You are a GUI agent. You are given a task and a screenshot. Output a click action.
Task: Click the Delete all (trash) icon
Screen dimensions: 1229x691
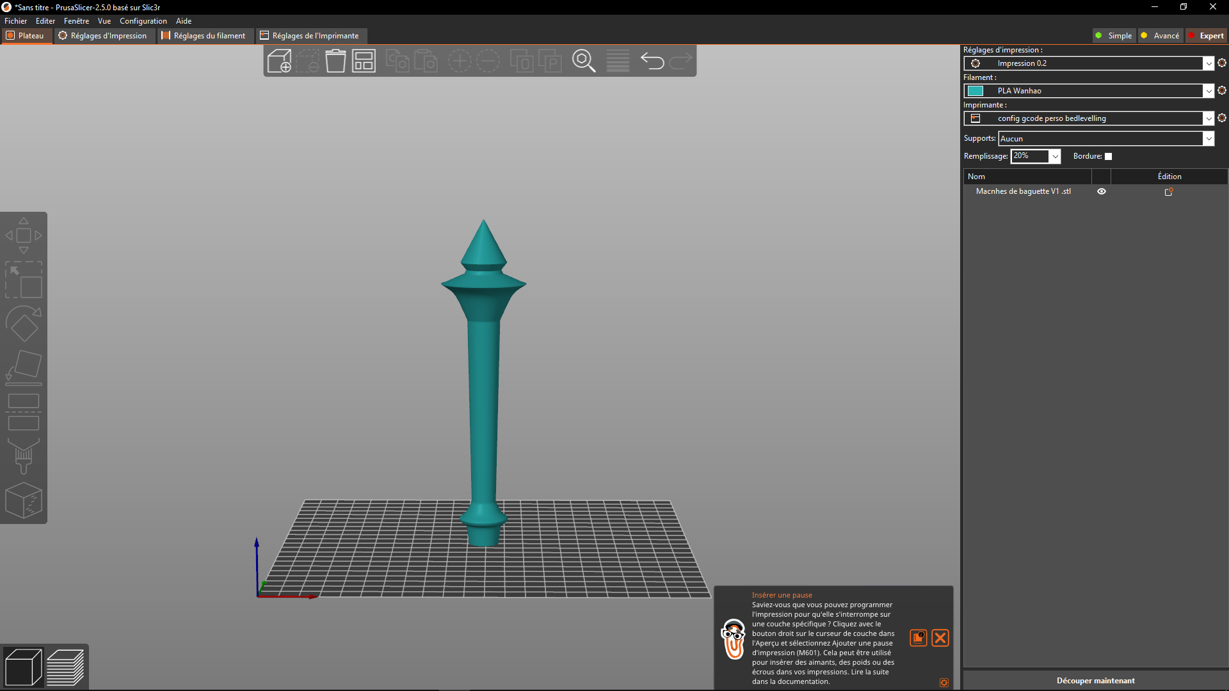(x=335, y=61)
